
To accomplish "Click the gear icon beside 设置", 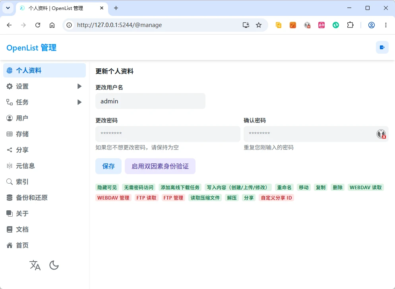I will [x=10, y=86].
